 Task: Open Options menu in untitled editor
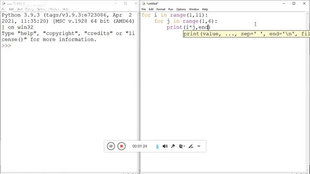click(181, 9)
